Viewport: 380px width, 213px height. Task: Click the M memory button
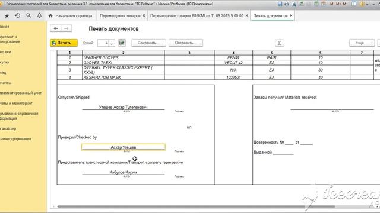pyautogui.click(x=332, y=4)
